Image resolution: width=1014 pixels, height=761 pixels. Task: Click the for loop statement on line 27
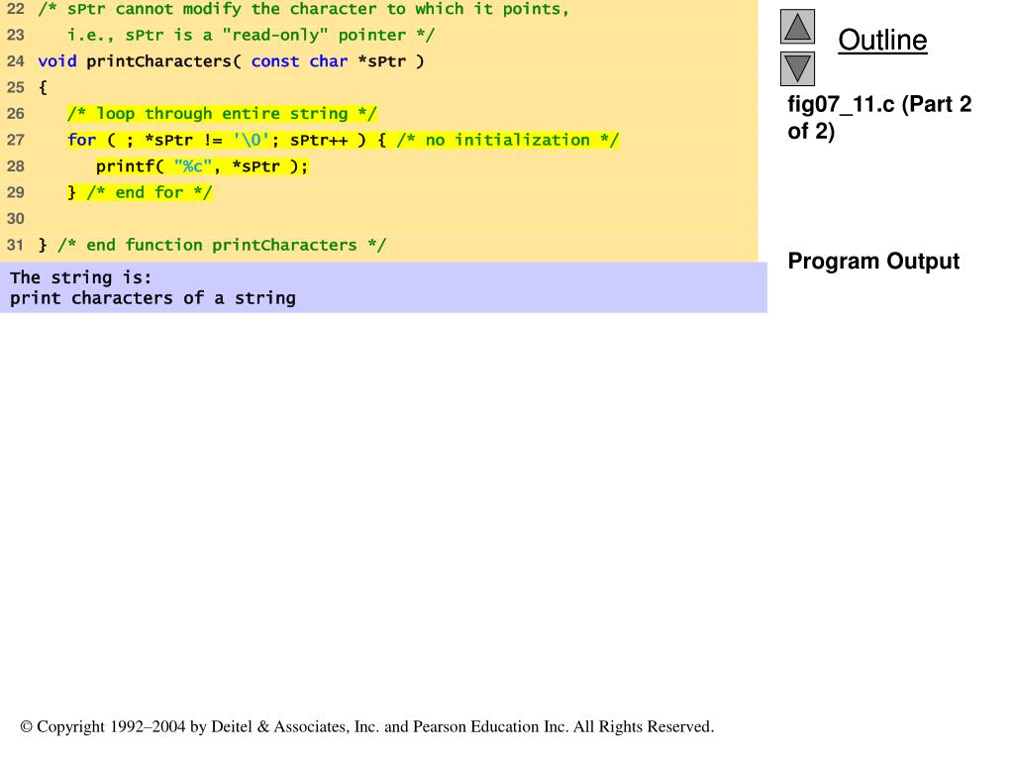(343, 140)
